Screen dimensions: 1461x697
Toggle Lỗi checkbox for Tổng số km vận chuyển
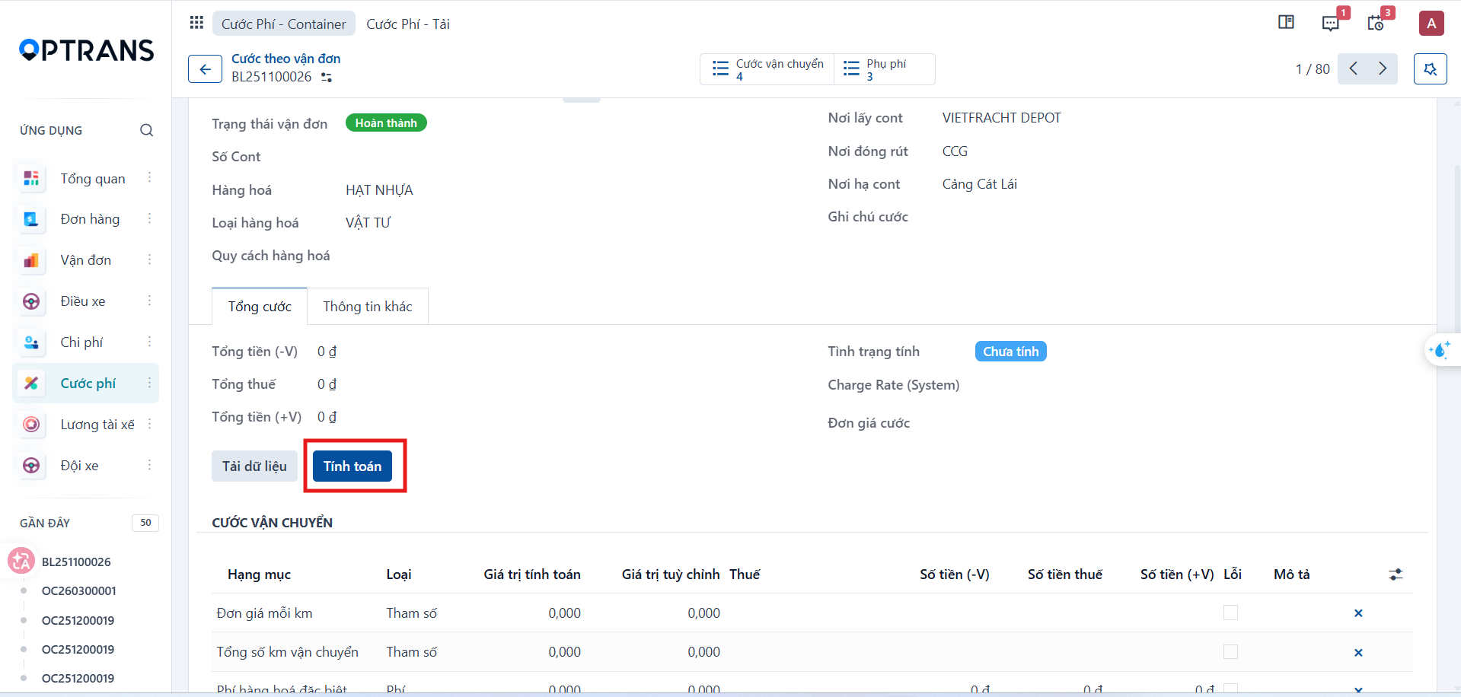click(x=1230, y=652)
